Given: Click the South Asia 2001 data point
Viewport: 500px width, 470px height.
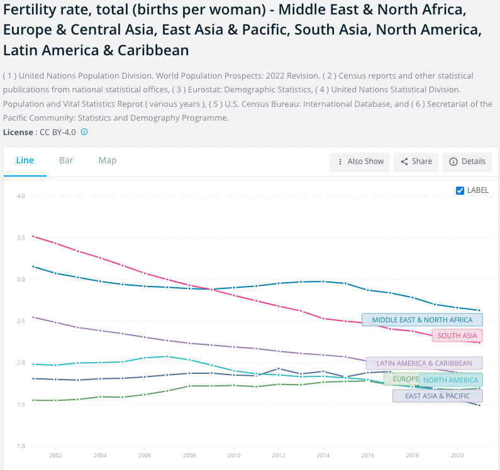Looking at the screenshot, I should (33, 236).
